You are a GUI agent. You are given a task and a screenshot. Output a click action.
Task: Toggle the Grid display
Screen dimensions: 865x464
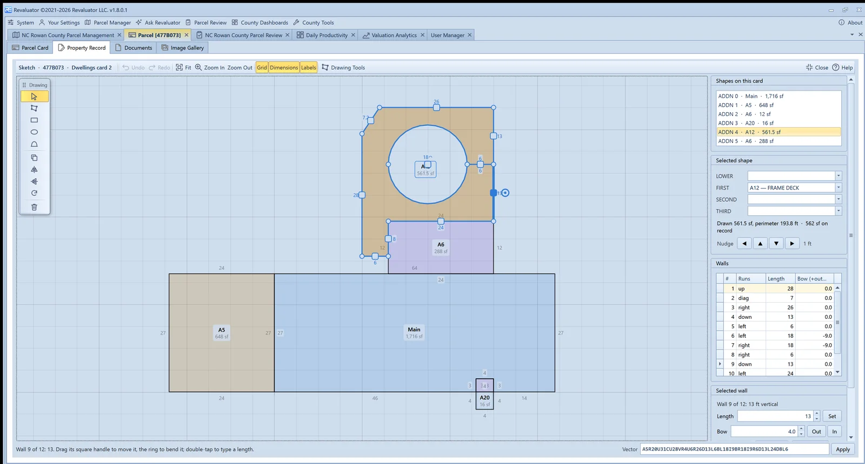coord(262,67)
